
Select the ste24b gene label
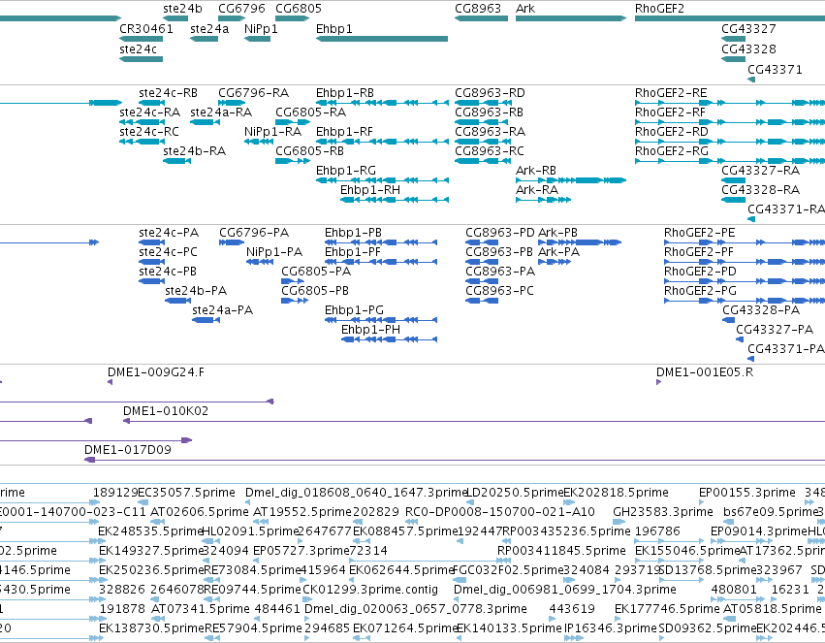(x=182, y=9)
